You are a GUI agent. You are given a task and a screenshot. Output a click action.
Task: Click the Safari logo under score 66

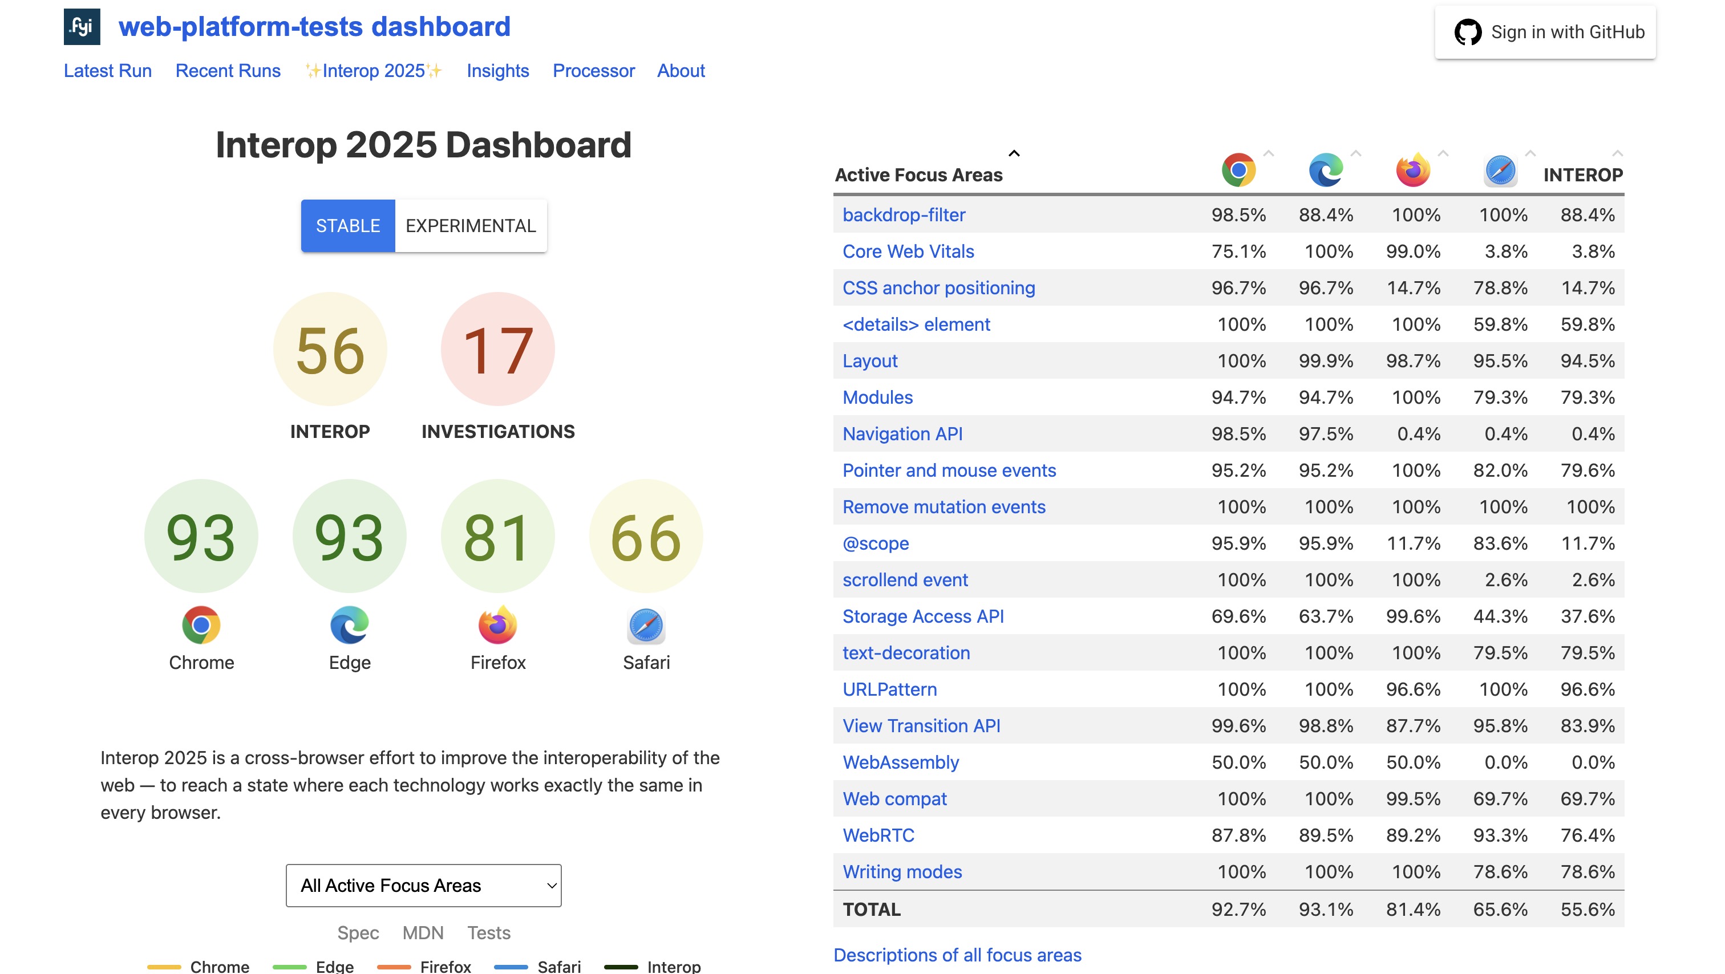click(x=646, y=625)
